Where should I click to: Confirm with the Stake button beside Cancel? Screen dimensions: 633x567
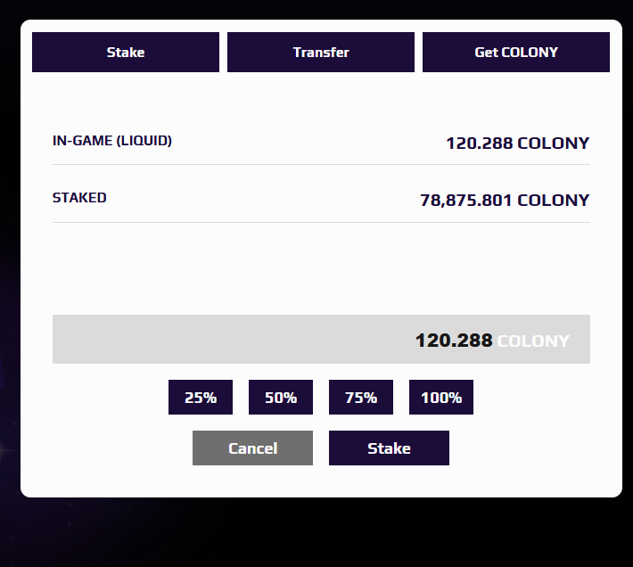389,448
